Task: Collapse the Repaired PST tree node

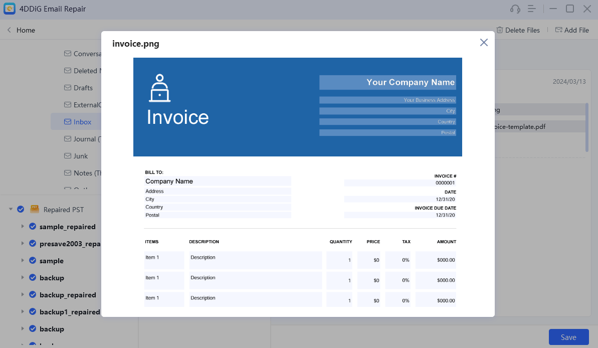Action: pyautogui.click(x=11, y=209)
